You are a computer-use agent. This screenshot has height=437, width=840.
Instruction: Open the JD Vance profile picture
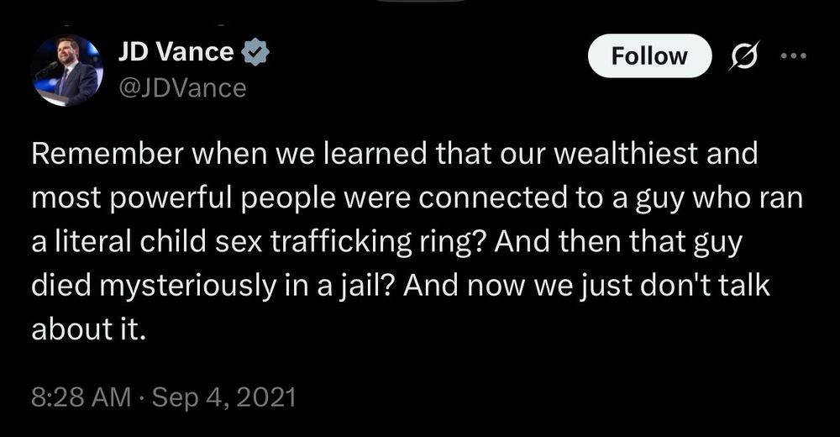66,71
